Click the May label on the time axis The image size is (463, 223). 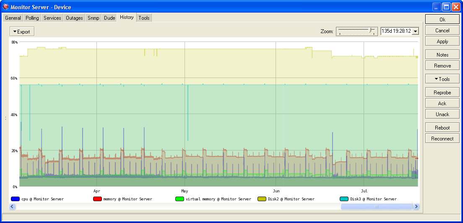[185, 191]
